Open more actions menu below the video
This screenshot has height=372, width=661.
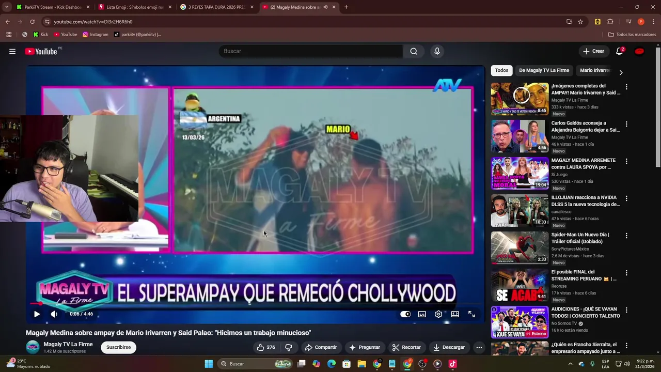click(x=479, y=347)
